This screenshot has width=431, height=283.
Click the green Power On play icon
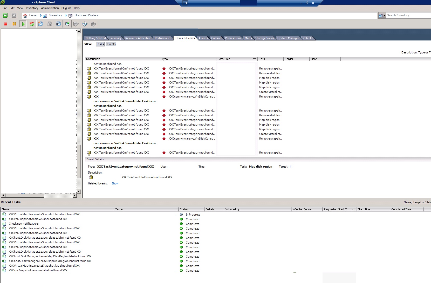coord(23,24)
